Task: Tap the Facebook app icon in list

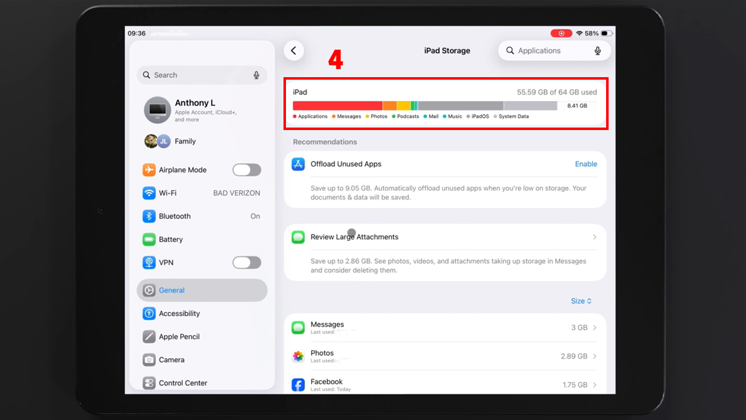Action: point(298,385)
